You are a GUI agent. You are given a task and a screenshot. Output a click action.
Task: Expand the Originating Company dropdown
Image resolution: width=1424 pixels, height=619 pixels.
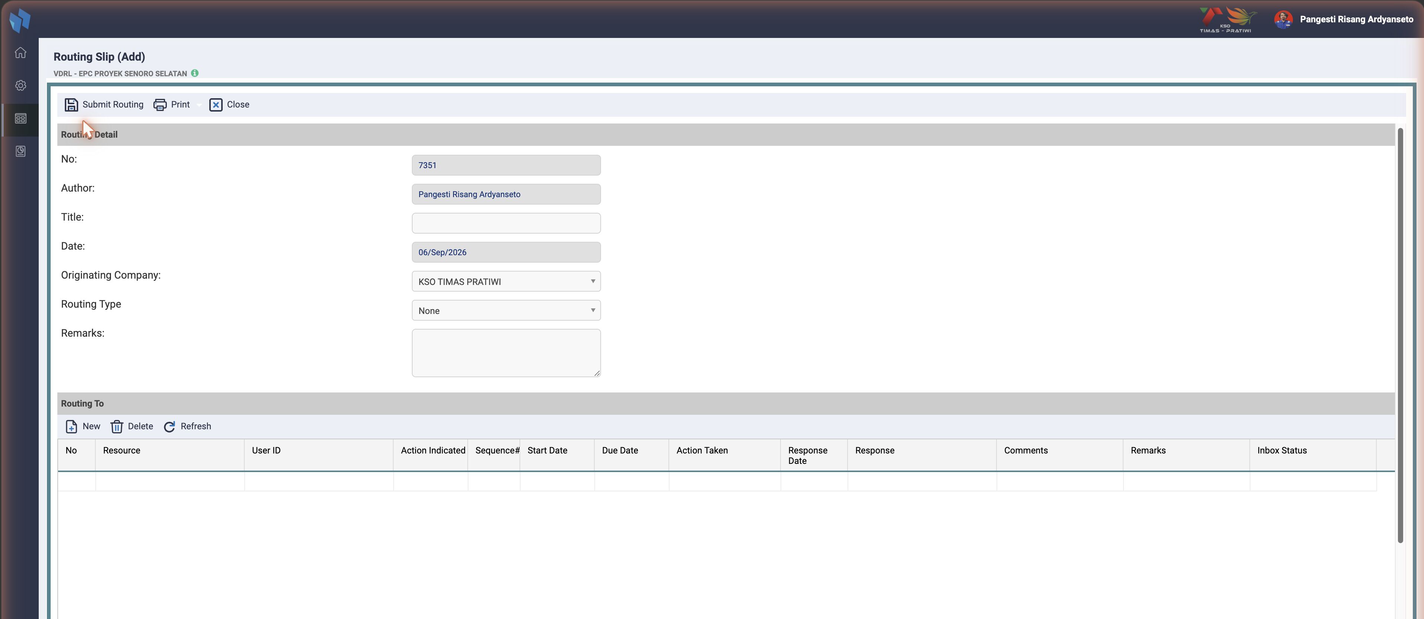[x=506, y=282]
